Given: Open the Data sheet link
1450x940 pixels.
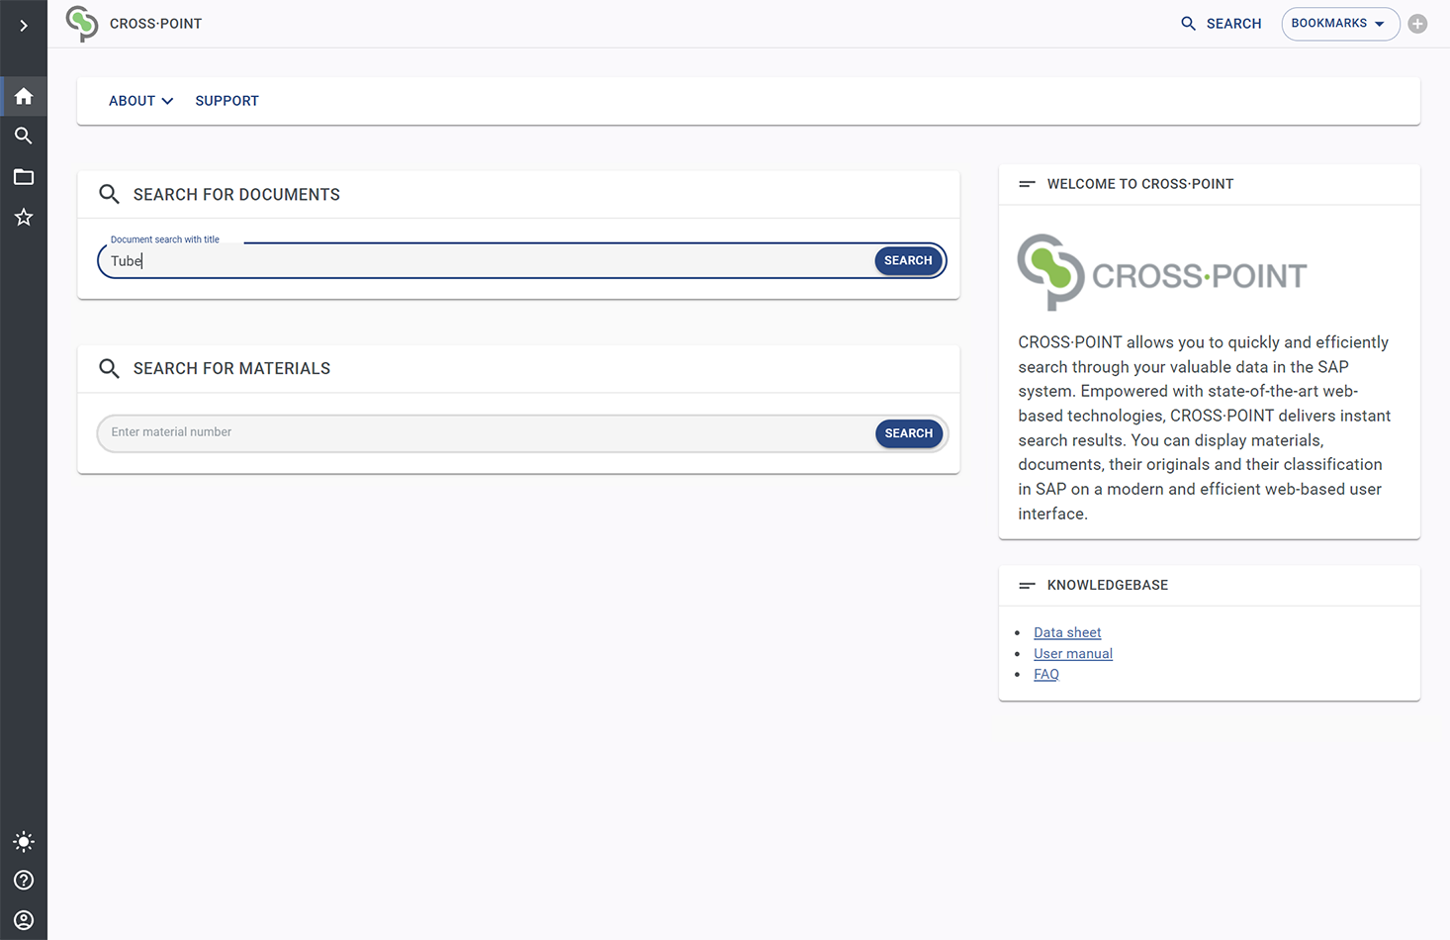Looking at the screenshot, I should (x=1066, y=632).
